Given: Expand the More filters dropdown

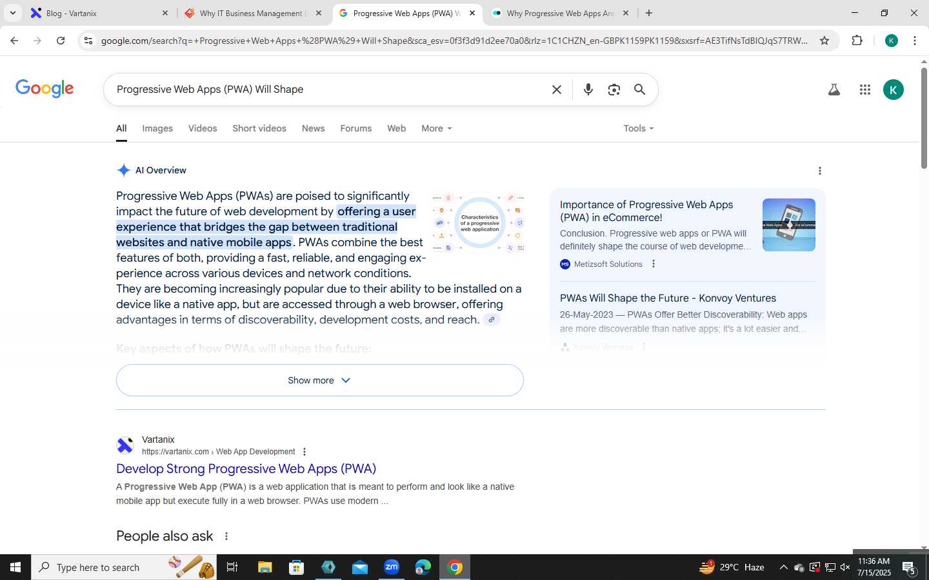Looking at the screenshot, I should 437,128.
